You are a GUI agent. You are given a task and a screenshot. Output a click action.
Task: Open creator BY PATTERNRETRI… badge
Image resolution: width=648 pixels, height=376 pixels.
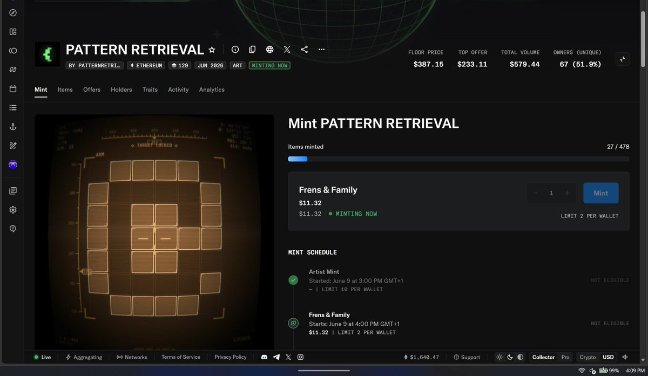click(x=94, y=65)
